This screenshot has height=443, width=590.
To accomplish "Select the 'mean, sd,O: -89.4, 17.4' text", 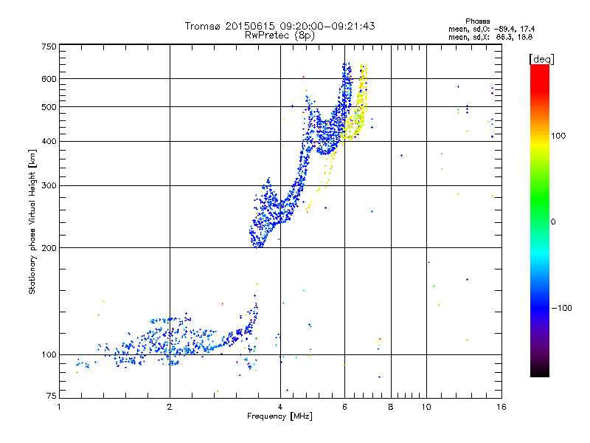I will click(x=491, y=29).
